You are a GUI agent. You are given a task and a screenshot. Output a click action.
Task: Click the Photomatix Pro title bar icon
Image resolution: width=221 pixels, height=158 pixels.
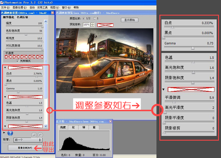point(3,2)
